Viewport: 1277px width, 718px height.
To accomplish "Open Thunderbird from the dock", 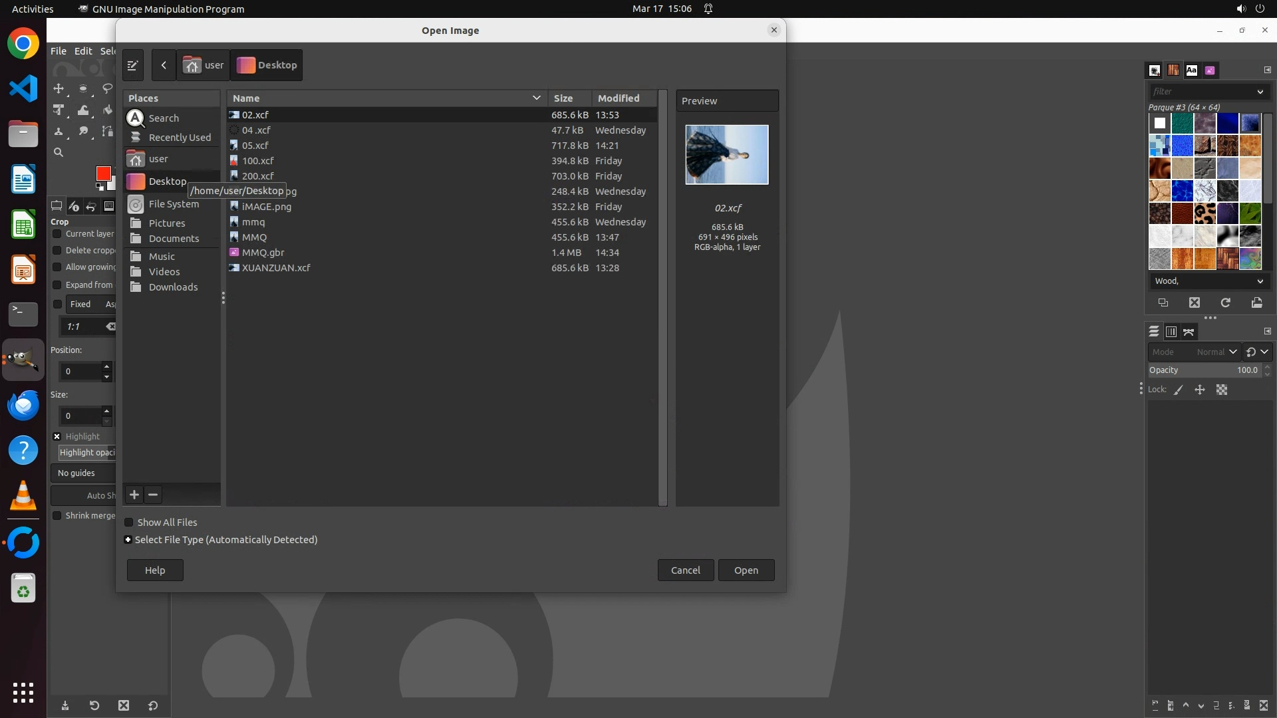I will click(x=23, y=406).
